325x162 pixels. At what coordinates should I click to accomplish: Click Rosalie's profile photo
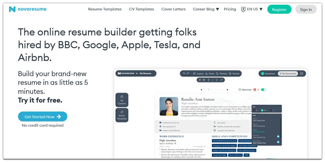point(169,106)
